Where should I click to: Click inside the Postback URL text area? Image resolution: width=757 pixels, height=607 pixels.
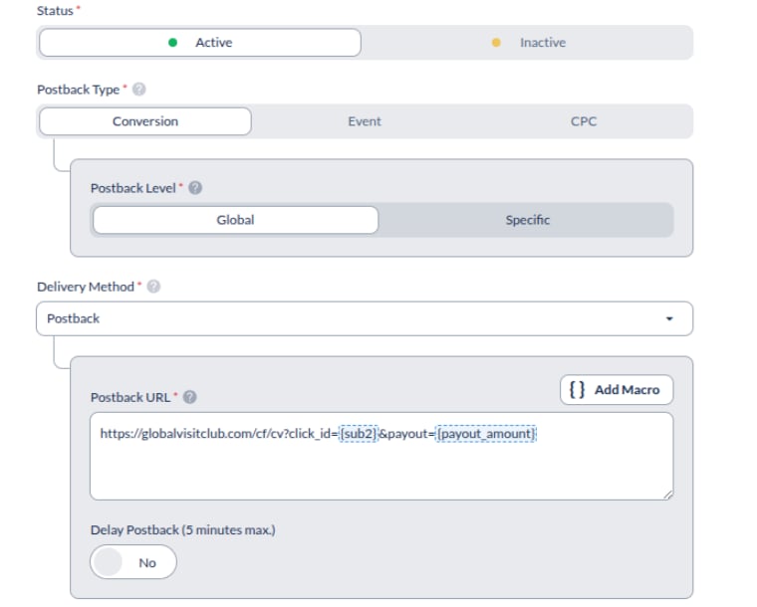[x=381, y=456]
